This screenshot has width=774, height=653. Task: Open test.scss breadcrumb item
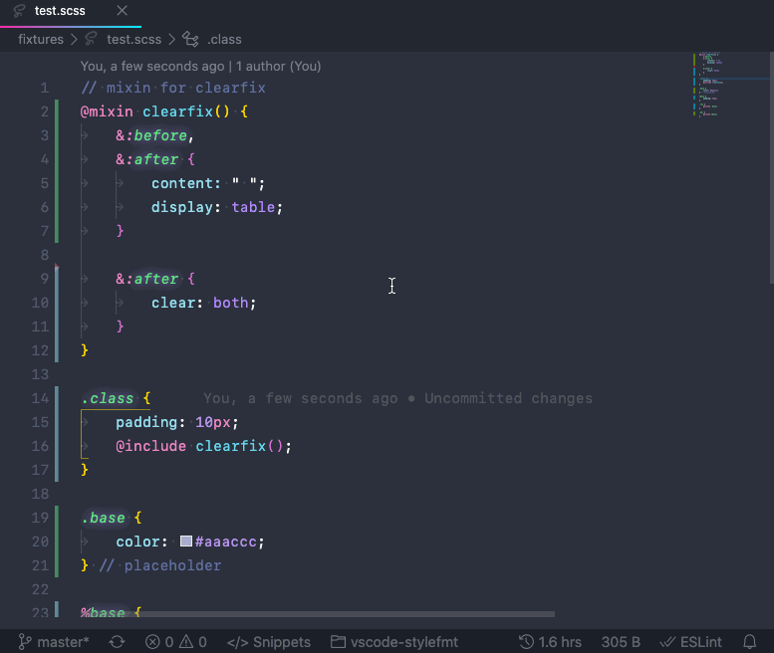pyautogui.click(x=133, y=40)
